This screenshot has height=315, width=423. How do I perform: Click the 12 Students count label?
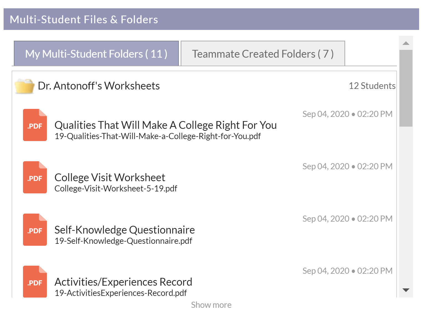point(372,86)
